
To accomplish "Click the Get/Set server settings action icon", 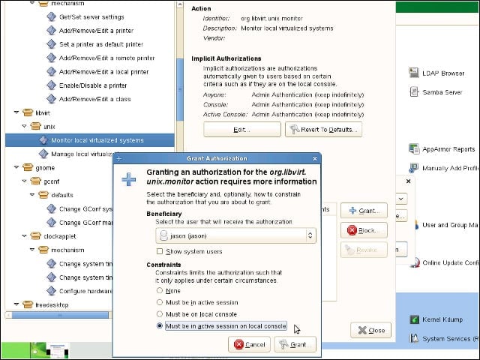I will tap(51, 16).
